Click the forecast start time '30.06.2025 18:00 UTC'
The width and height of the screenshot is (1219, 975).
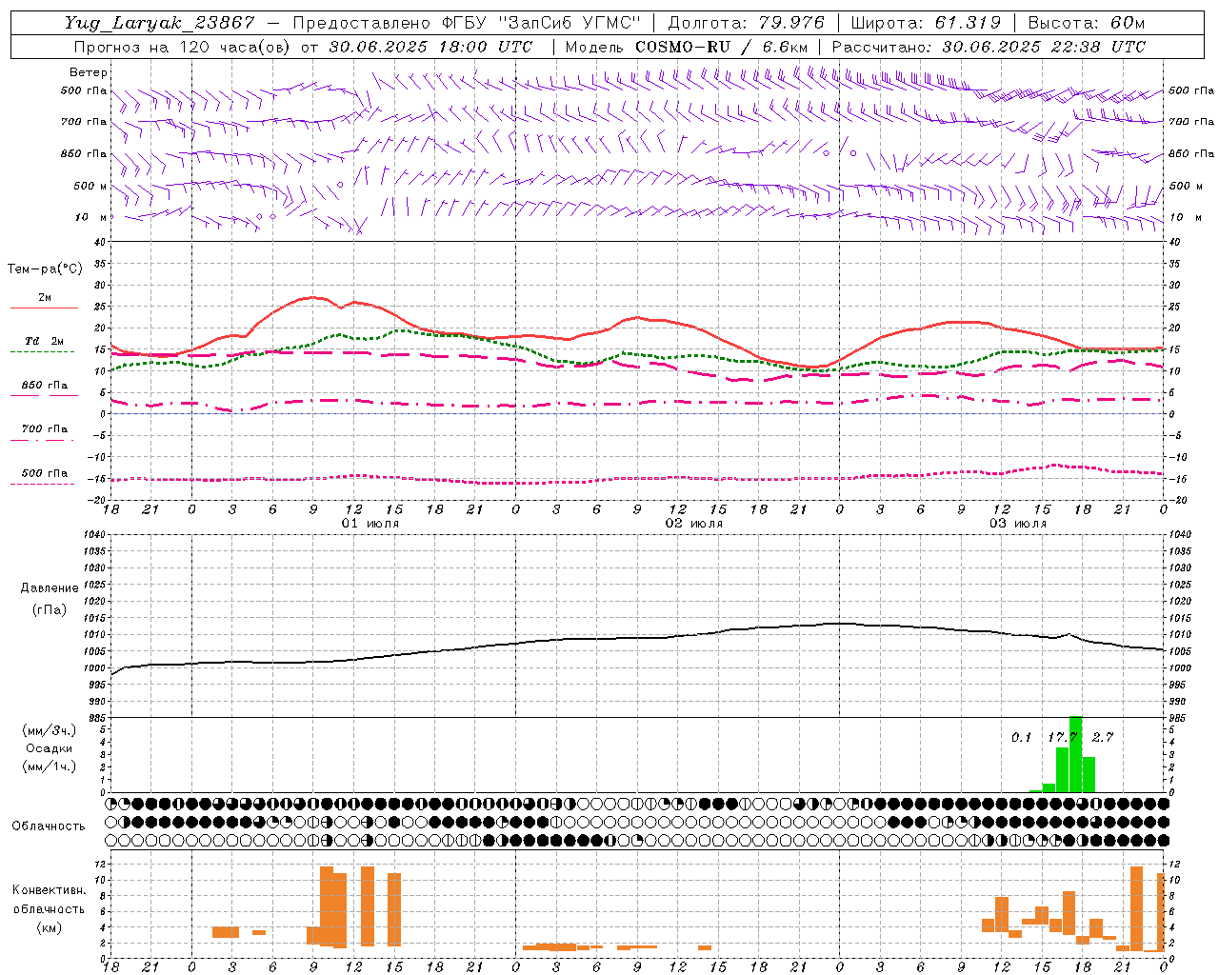tap(430, 47)
